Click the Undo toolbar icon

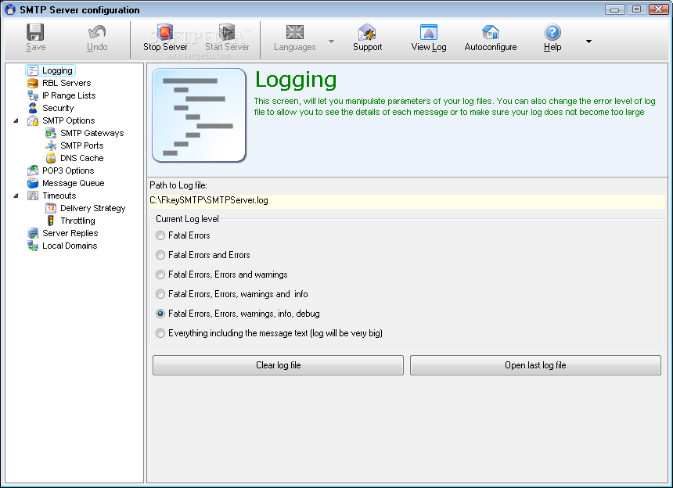(97, 32)
